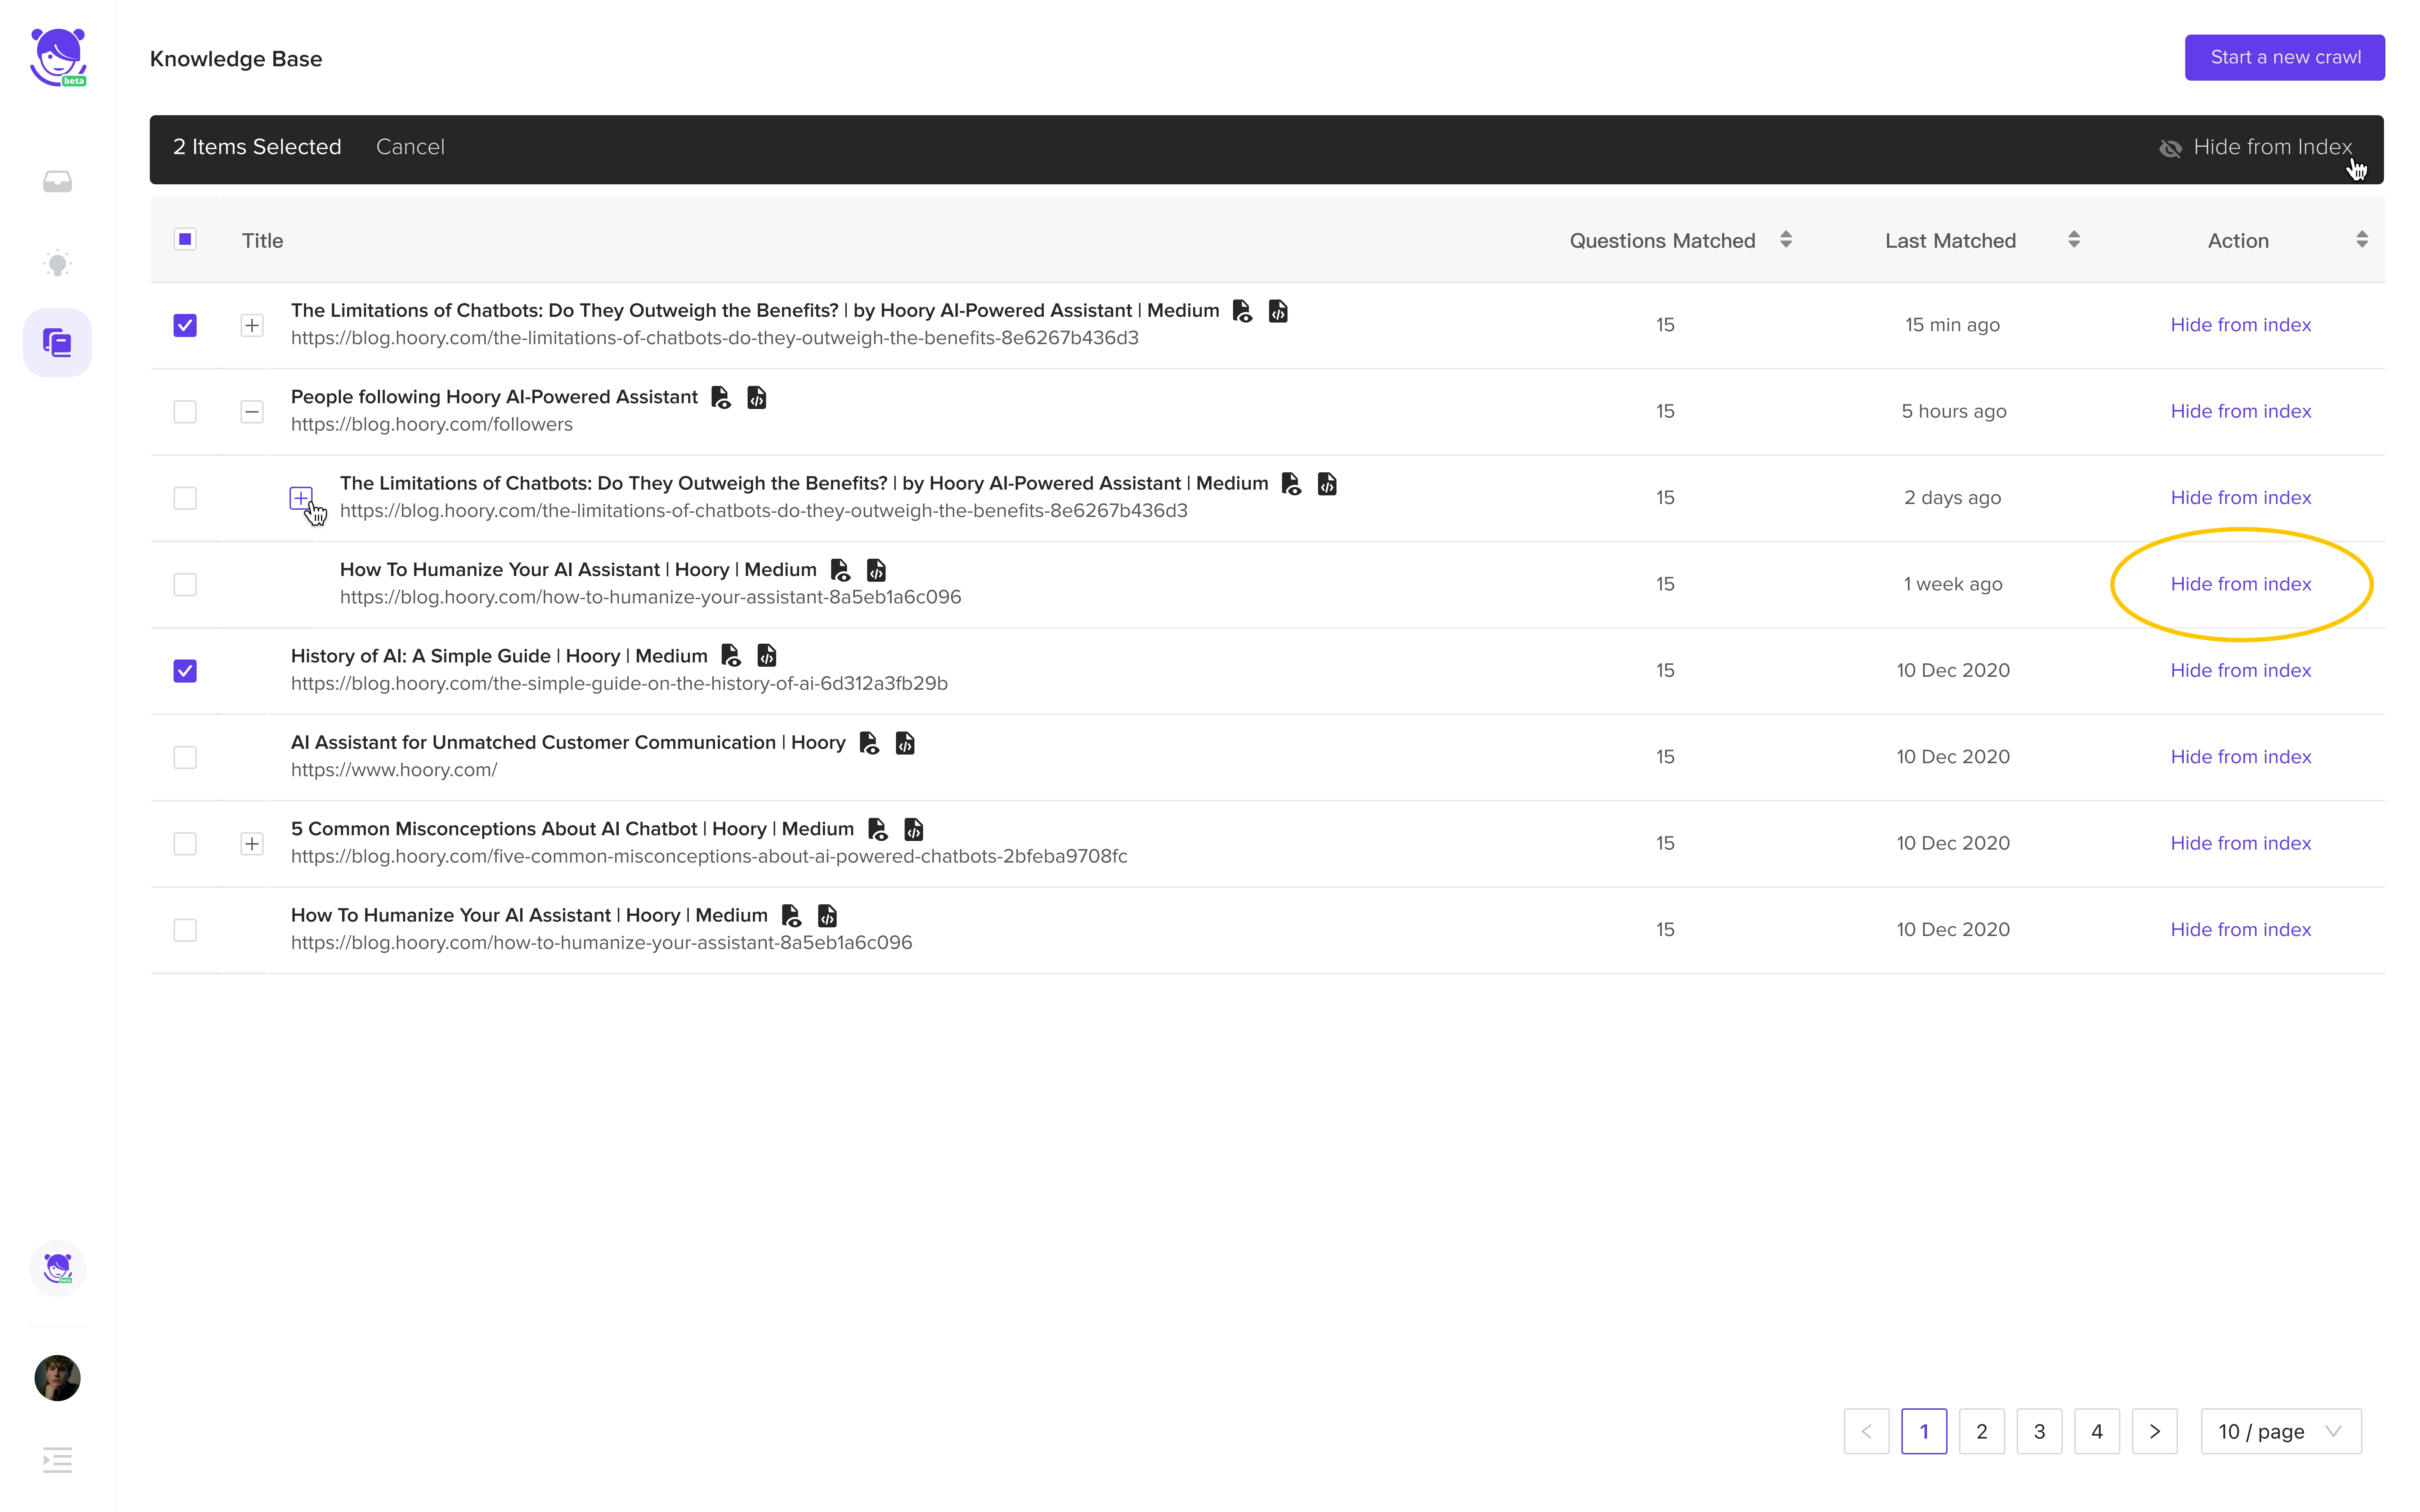Screen dimensions: 2420x1512
Task: Open the lightbulb training section in the sidebar
Action: tap(57, 263)
